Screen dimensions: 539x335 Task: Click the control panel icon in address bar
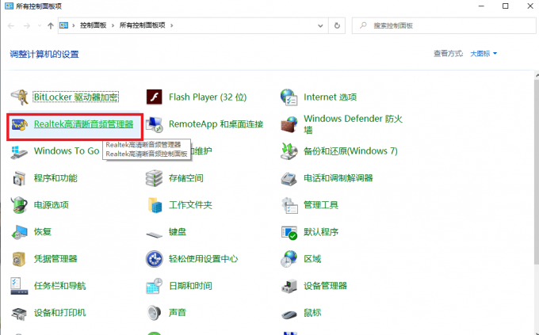[64, 25]
